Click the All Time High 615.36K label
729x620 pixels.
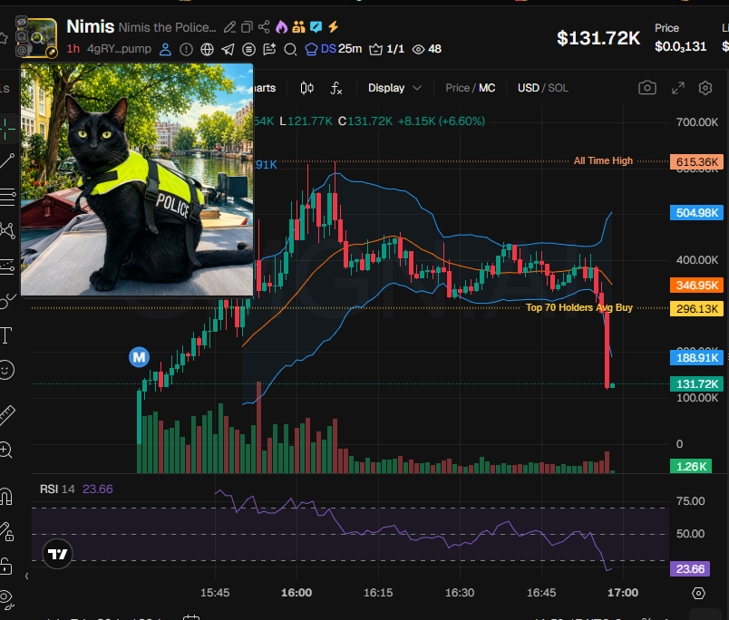click(603, 160)
